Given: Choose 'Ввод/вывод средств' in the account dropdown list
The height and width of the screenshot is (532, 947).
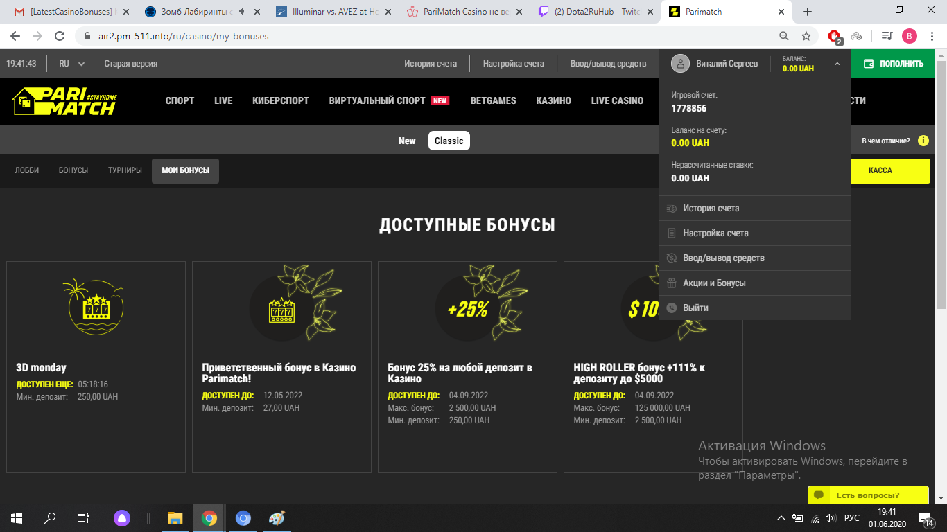Looking at the screenshot, I should 755,258.
